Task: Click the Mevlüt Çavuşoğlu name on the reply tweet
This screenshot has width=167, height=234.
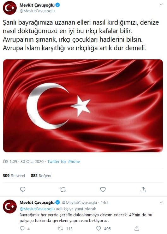Action: (x=37, y=202)
